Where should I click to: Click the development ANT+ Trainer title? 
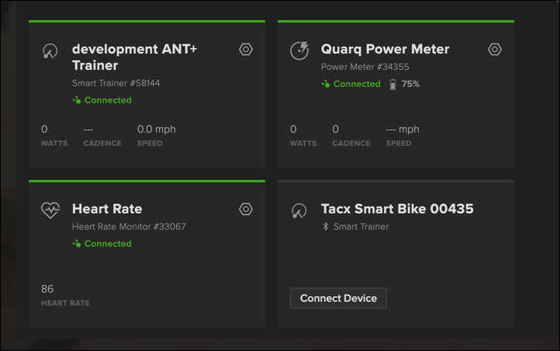134,57
